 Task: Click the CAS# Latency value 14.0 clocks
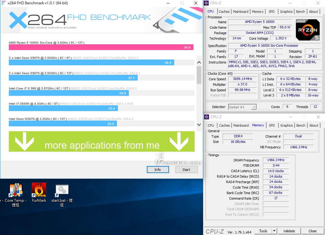276,171
